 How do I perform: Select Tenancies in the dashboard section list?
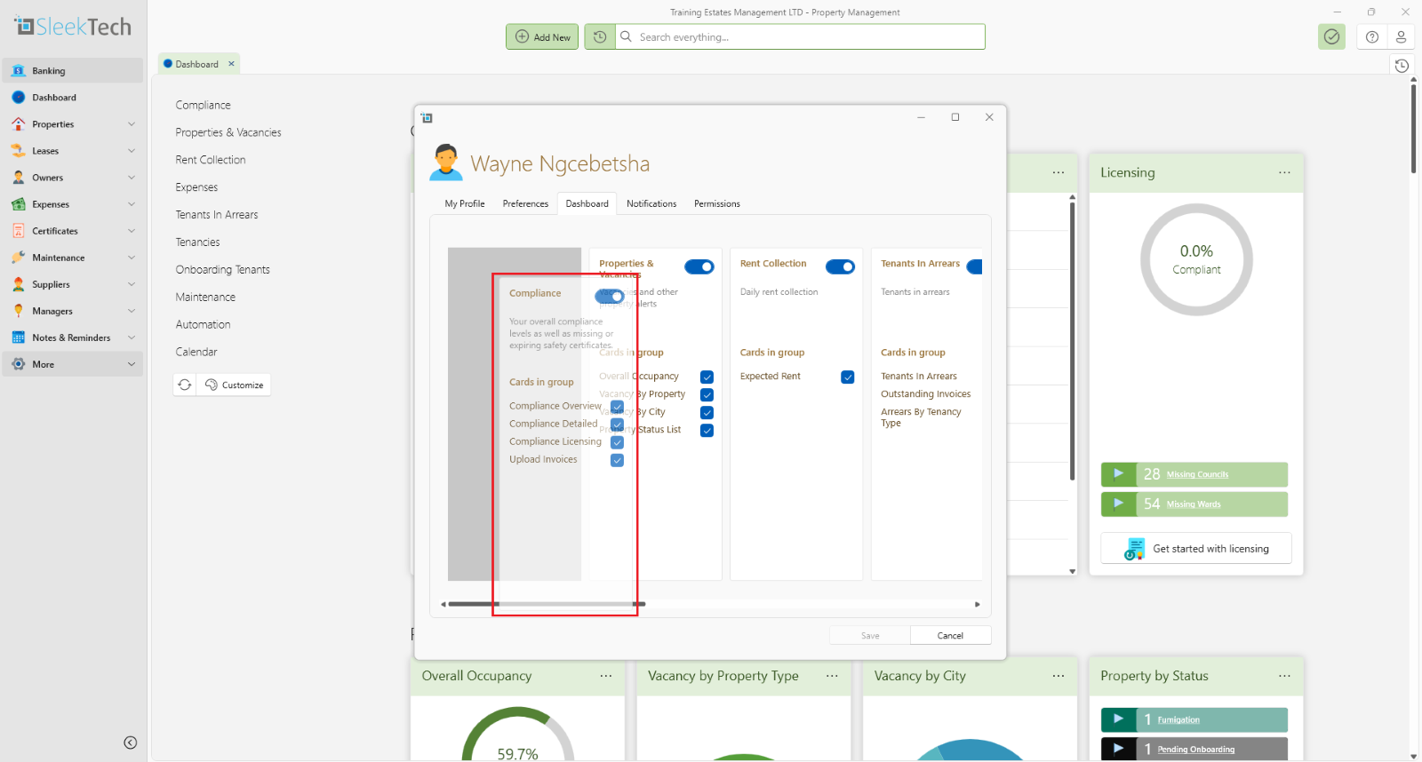tap(197, 242)
